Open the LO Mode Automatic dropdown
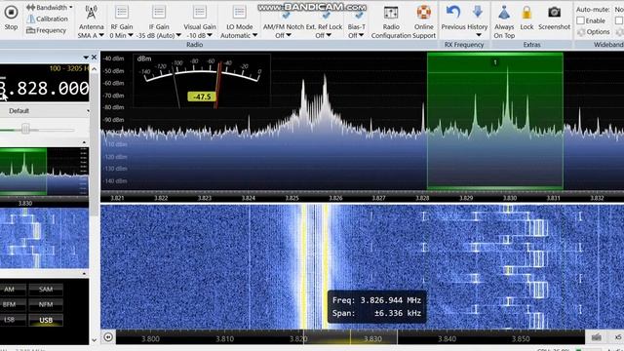This screenshot has height=351, width=624. [239, 35]
